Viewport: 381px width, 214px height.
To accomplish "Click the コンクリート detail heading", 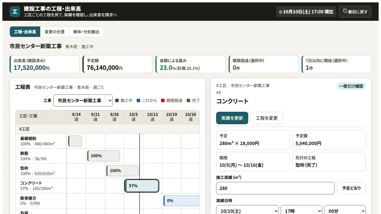I will click(x=232, y=101).
